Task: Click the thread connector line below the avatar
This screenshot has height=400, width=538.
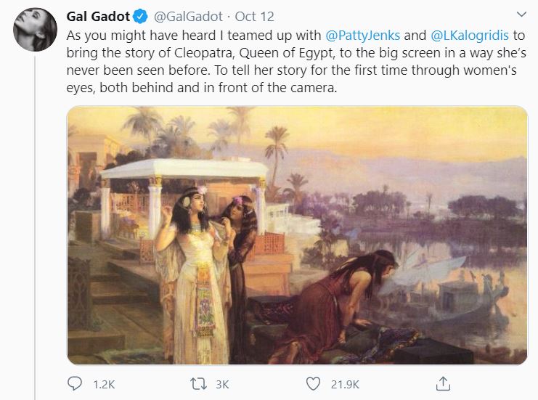Action: (34, 218)
